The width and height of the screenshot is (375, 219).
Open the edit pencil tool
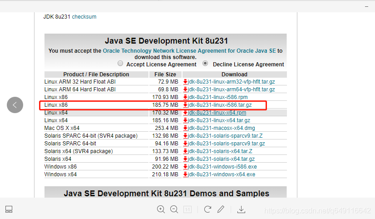pyautogui.click(x=221, y=209)
